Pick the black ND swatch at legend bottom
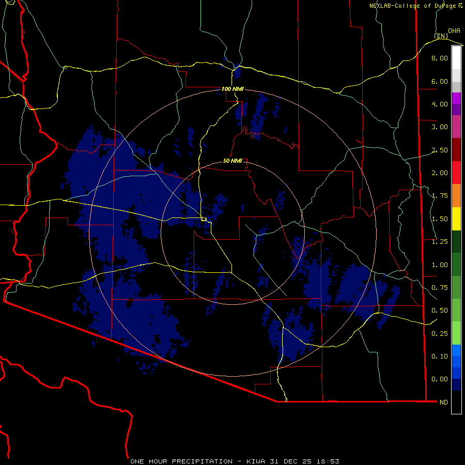The height and width of the screenshot is (465, 465). pos(456,402)
